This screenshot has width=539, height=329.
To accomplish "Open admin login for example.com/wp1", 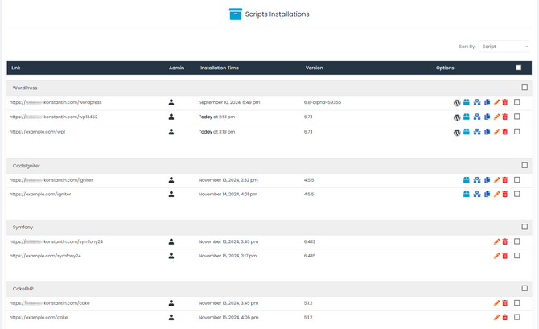I will (x=171, y=132).
